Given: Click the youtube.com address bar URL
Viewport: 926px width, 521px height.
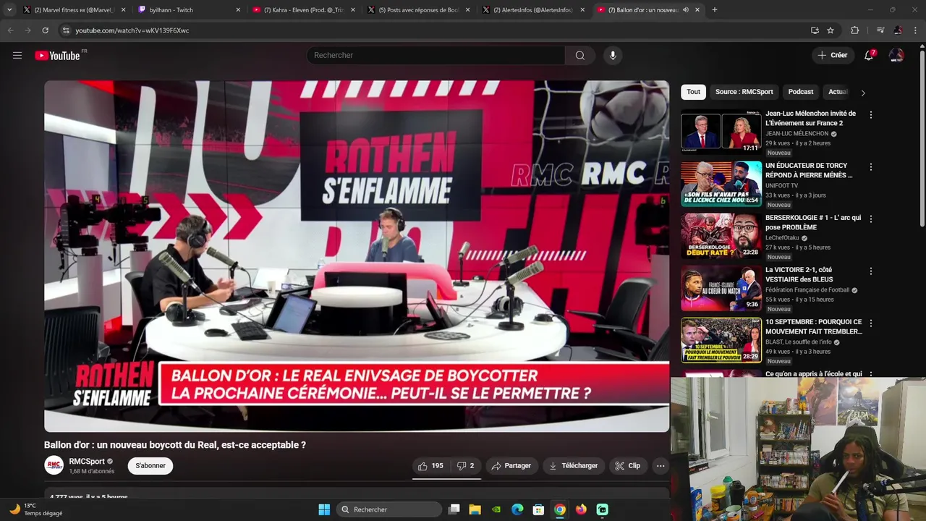Looking at the screenshot, I should coord(132,30).
